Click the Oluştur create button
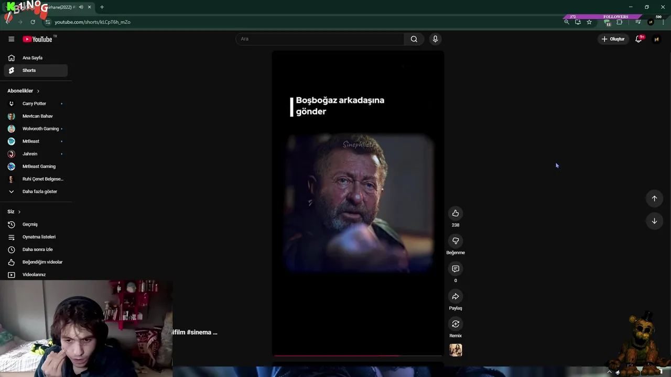Viewport: 671px width, 377px height. pyautogui.click(x=613, y=39)
